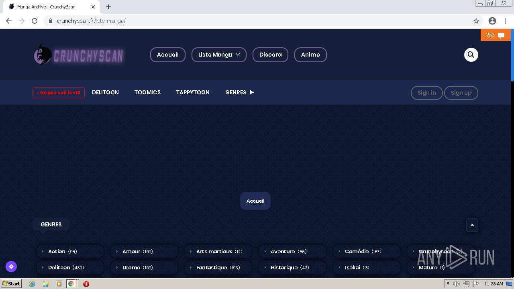Select the DELITOON menu item
This screenshot has height=289, width=514.
tap(105, 92)
